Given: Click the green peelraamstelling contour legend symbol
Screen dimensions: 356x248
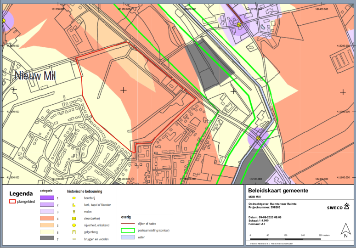Looking at the screenshot, I should 128,231.
